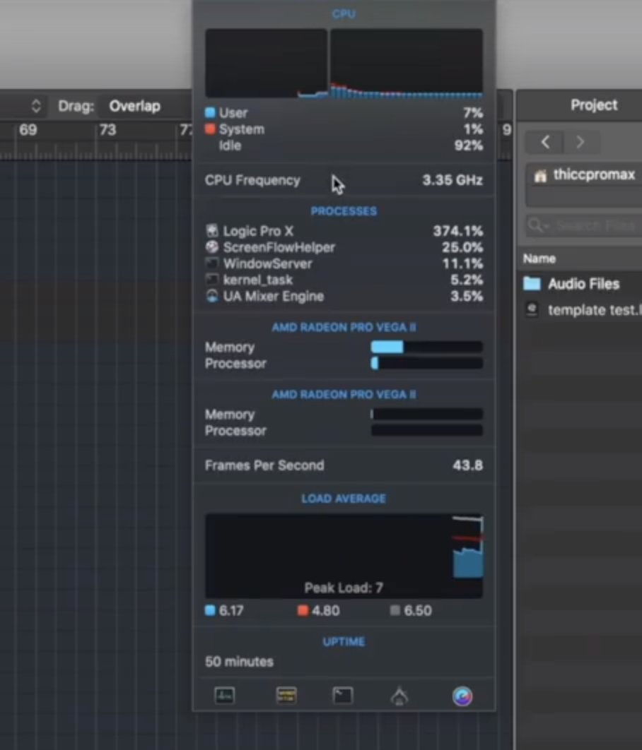
Task: Click the red System legend square
Action: point(210,129)
